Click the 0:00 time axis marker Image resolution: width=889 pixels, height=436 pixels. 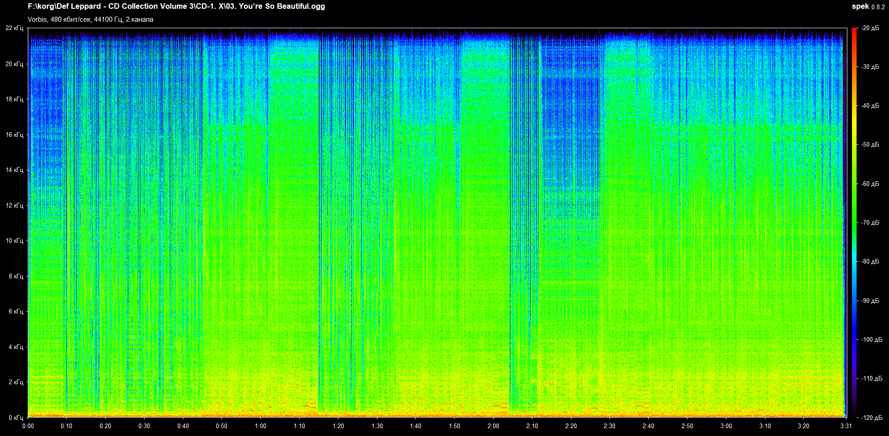point(28,426)
